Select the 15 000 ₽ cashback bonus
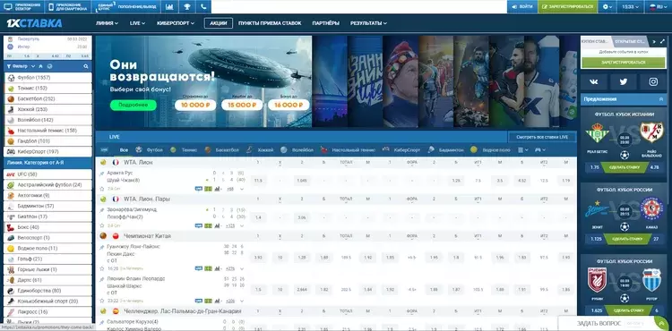This screenshot has height=331, width=672. point(242,105)
